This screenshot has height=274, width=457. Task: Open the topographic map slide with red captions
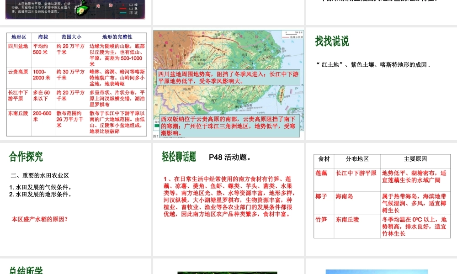tap(228, 84)
